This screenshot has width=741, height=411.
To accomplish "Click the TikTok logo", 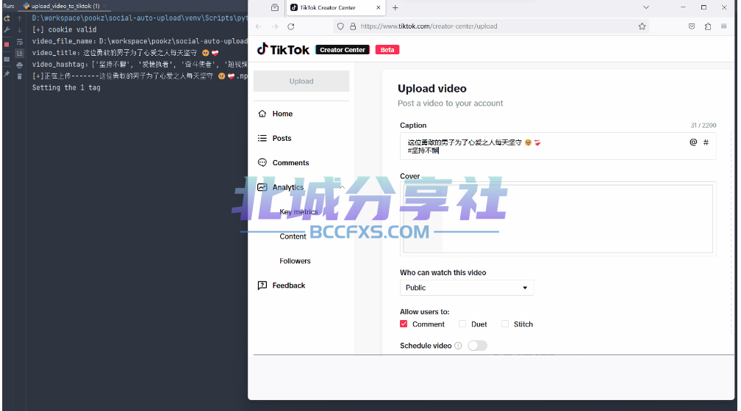I will 283,49.
